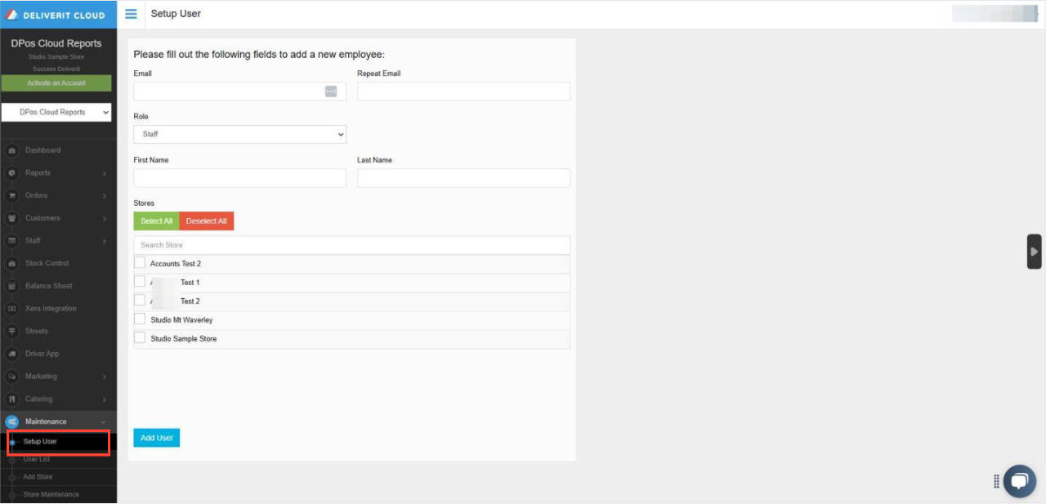Screen dimensions: 1046x504
Task: Click the Deliverit Cloud logo
Action: click(56, 15)
